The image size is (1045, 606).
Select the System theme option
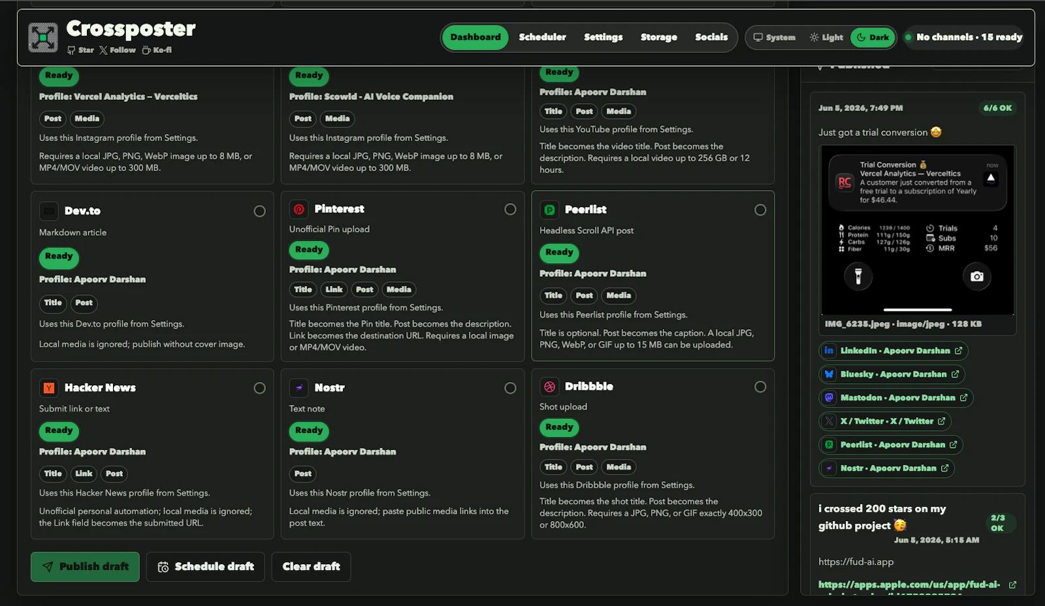point(775,38)
